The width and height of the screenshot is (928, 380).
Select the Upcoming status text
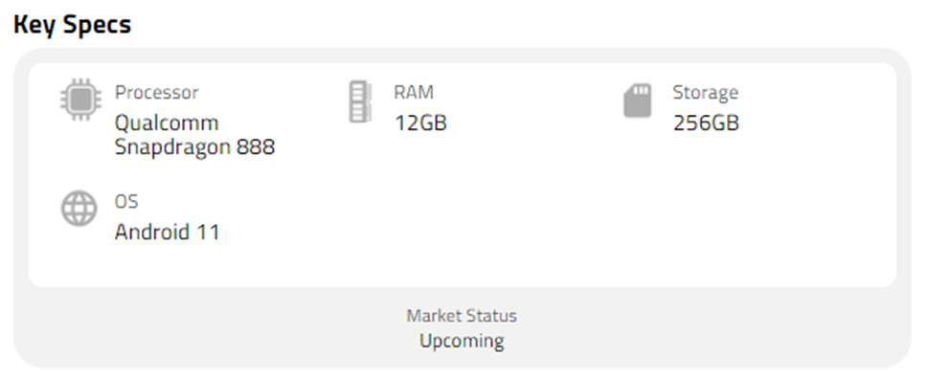click(x=462, y=341)
